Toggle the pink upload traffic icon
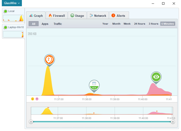This screenshot has width=181, height=131. [x=37, y=99]
